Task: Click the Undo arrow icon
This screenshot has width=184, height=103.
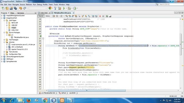Action: click(21, 8)
